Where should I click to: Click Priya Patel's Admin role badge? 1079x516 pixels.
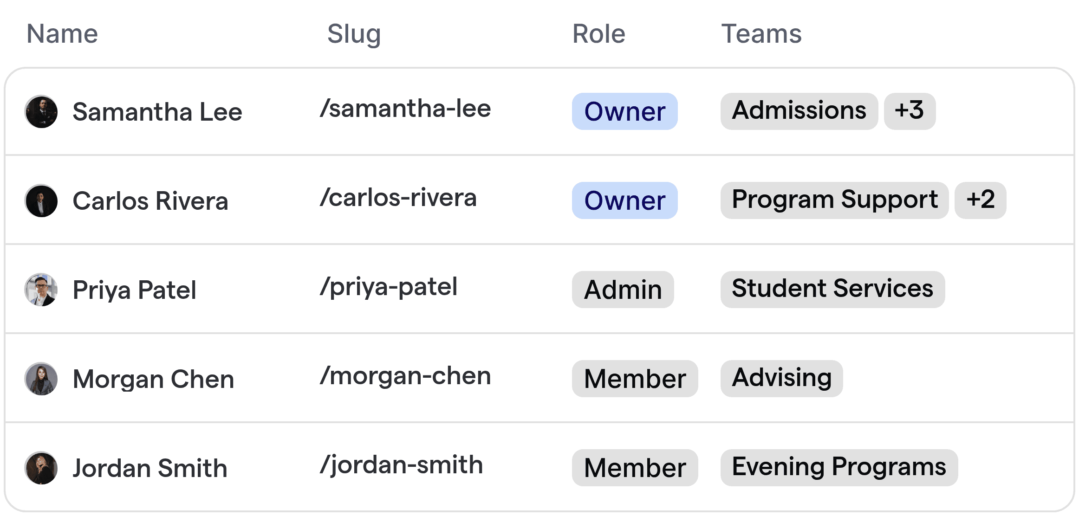623,290
